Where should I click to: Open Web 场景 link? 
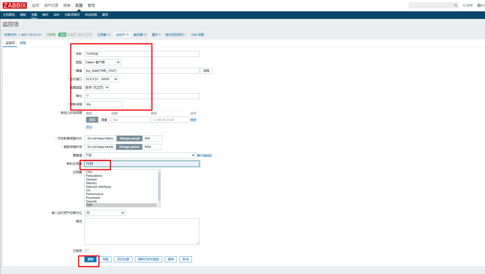pos(197,35)
